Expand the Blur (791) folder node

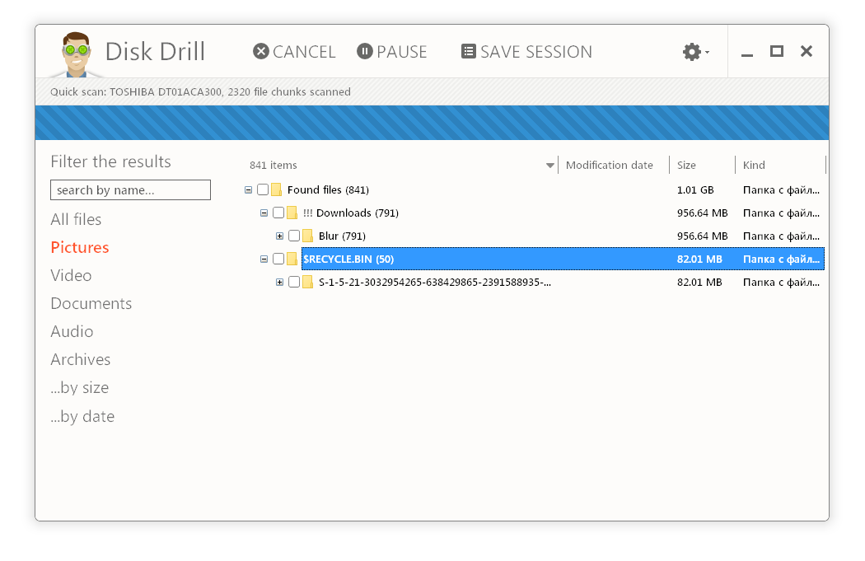280,236
